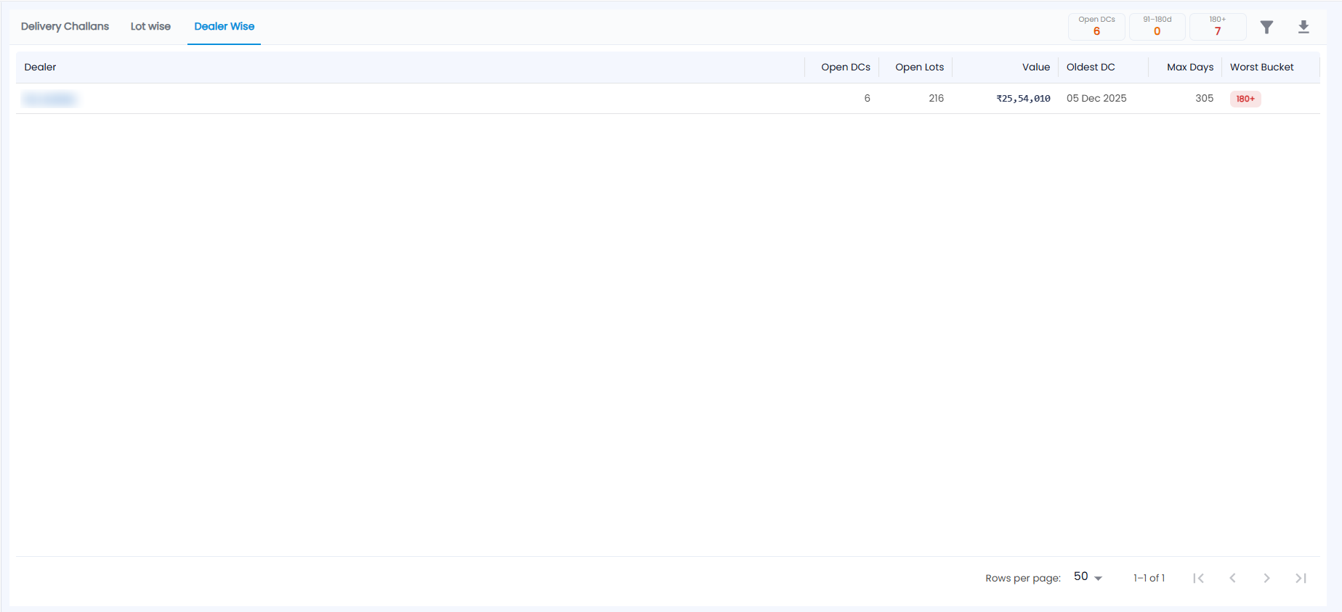Click the Open DCs summary card
Viewport: 1342px width, 612px height.
tap(1096, 26)
